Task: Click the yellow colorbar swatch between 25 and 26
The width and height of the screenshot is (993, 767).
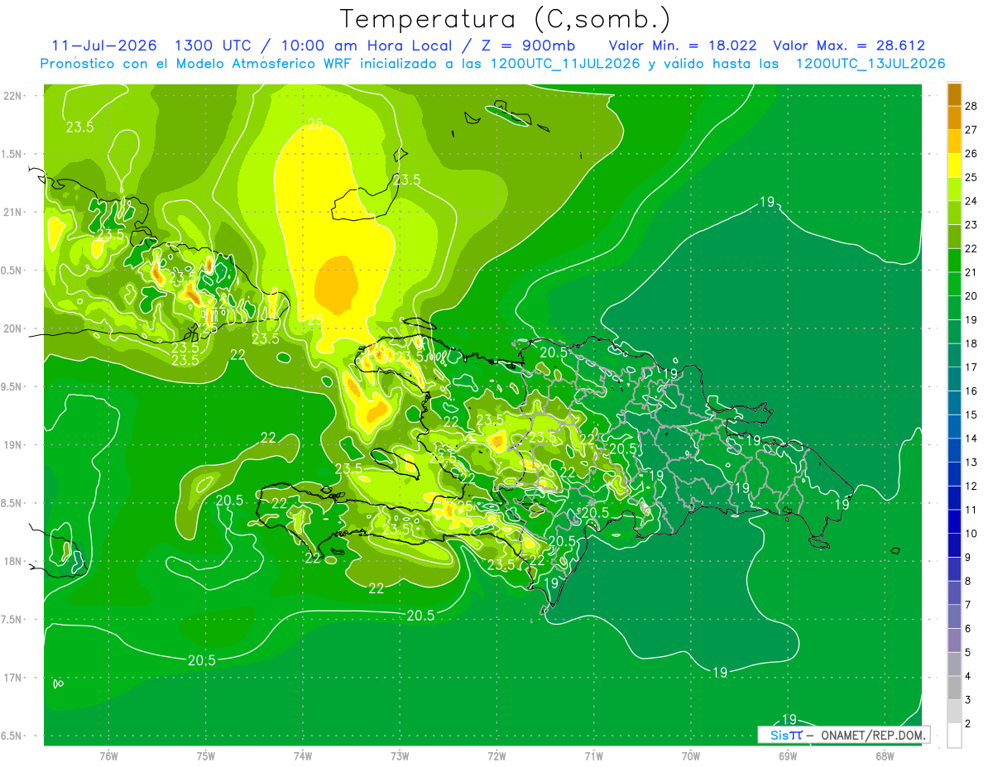Action: (x=954, y=165)
